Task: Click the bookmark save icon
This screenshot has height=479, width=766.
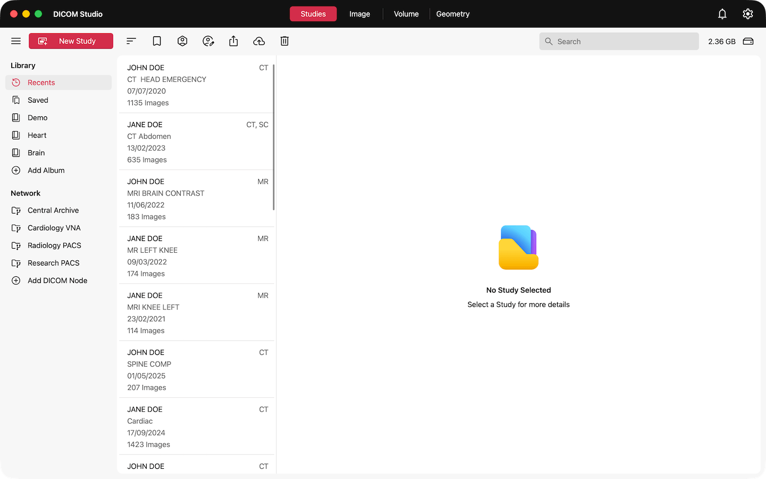Action: point(157,41)
